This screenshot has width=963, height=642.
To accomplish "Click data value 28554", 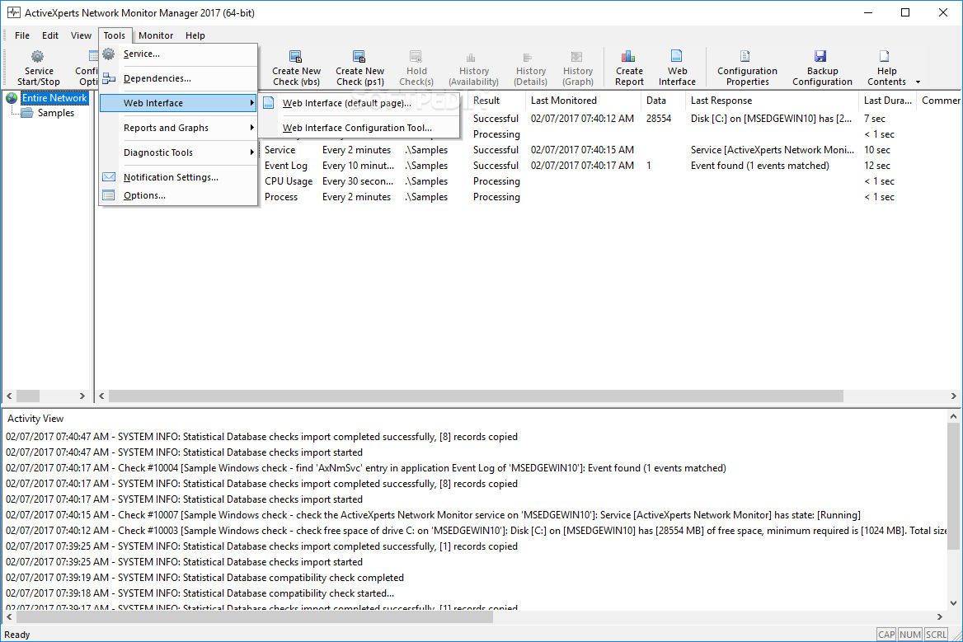I will point(659,119).
